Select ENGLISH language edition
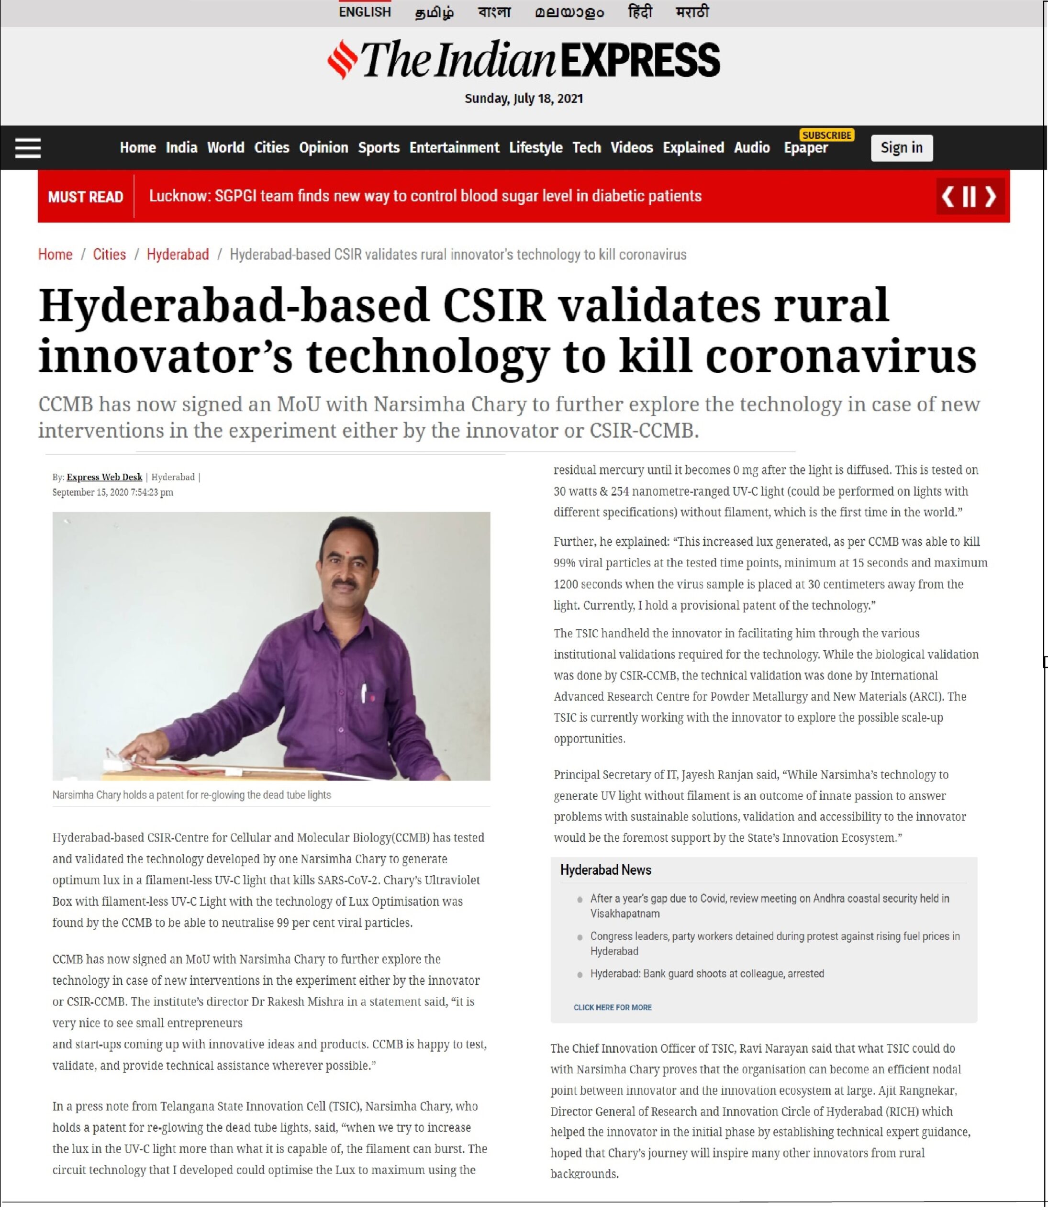This screenshot has width=1048, height=1225. click(365, 12)
